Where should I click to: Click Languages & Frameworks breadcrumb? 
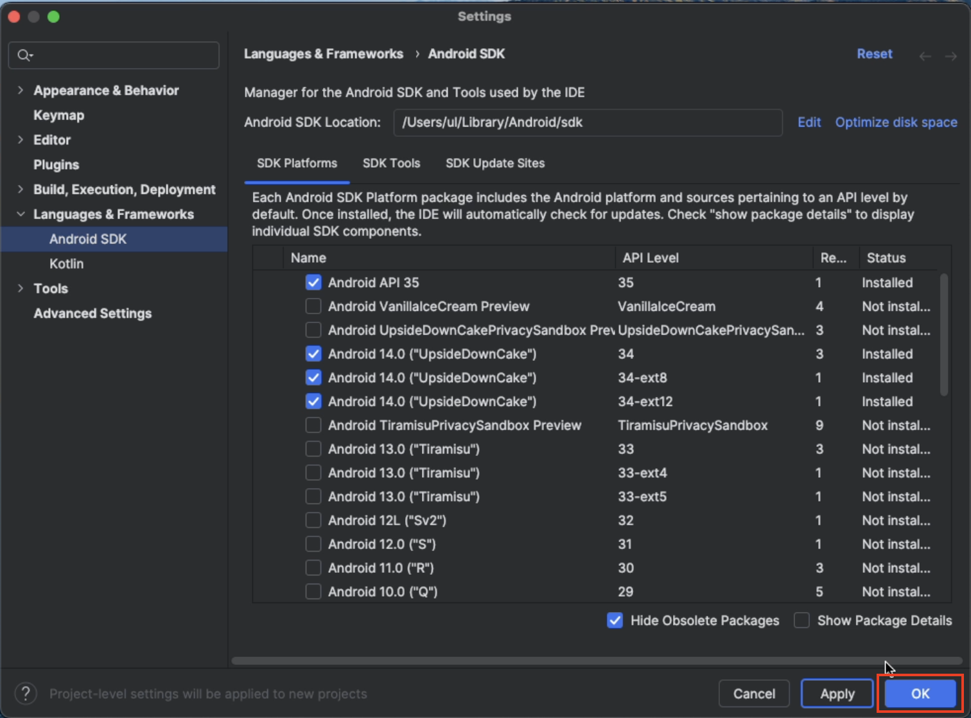[324, 54]
